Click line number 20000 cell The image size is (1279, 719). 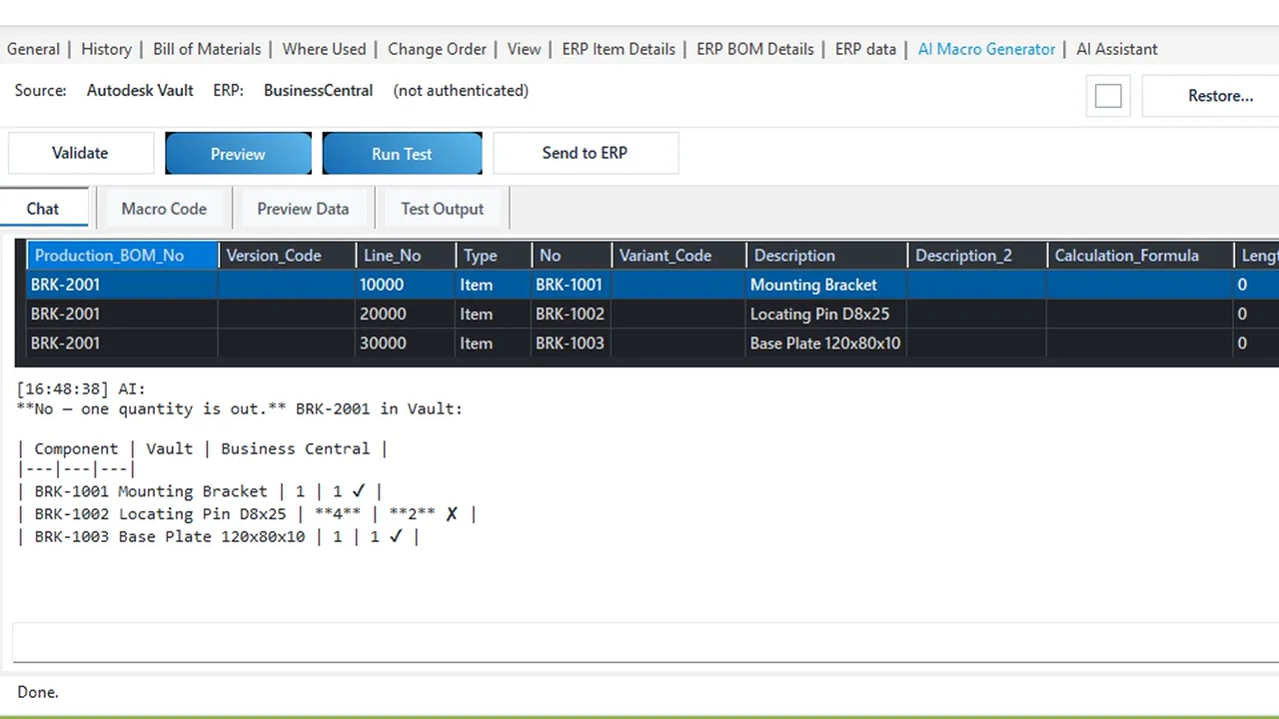coord(406,314)
